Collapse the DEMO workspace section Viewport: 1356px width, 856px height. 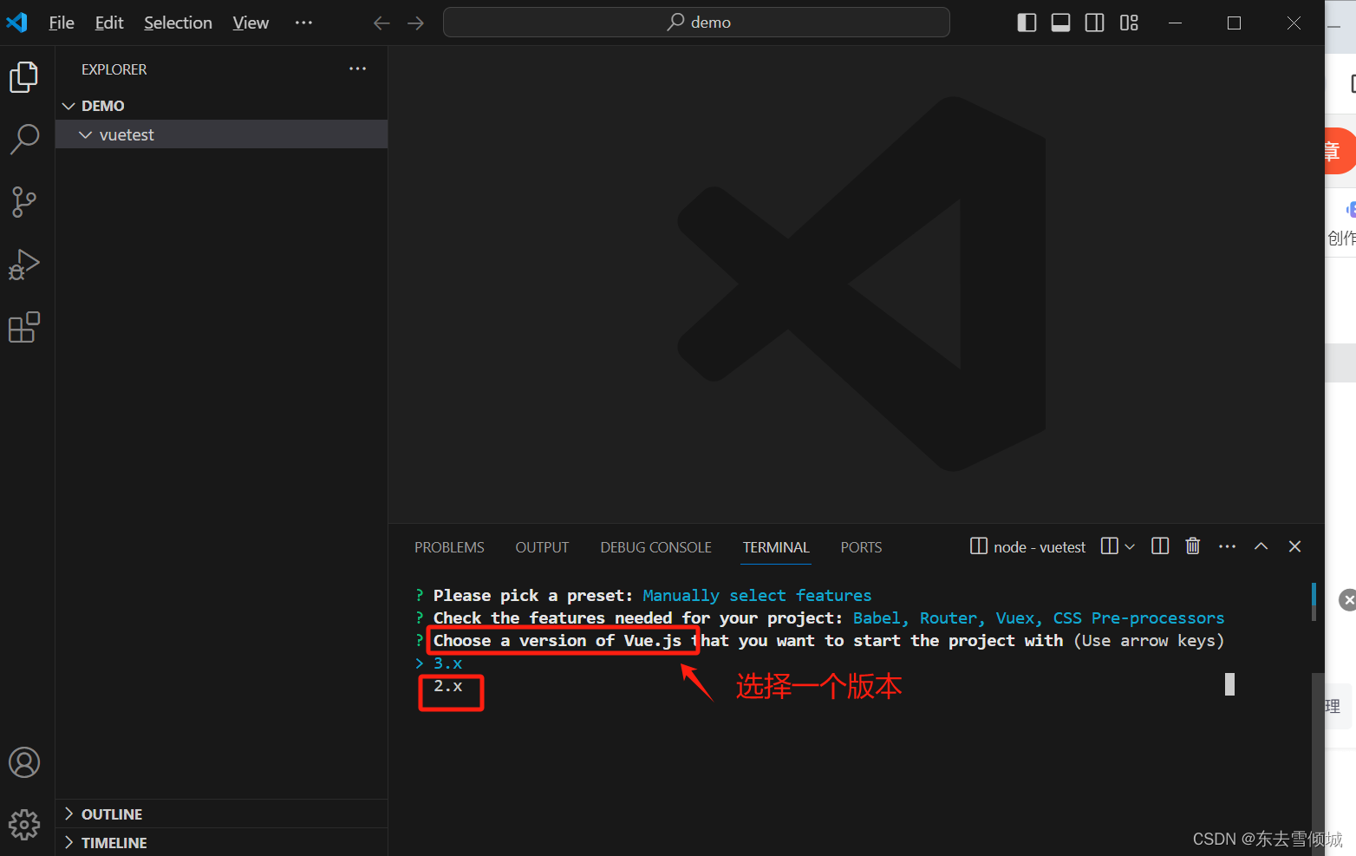221,106
